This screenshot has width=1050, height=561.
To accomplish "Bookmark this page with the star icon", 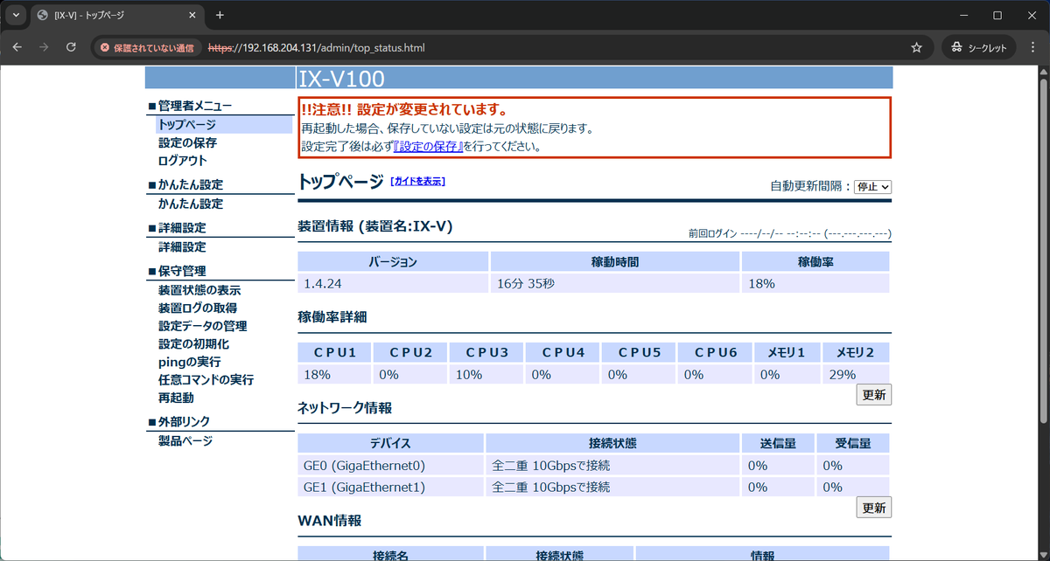I will click(x=916, y=48).
